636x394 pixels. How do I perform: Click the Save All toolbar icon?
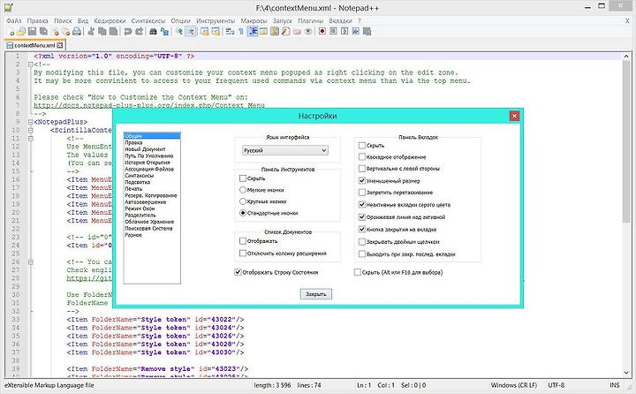tap(43, 31)
